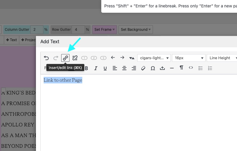Insert a horizontal line
The height and width of the screenshot is (151, 237).
pyautogui.click(x=172, y=68)
